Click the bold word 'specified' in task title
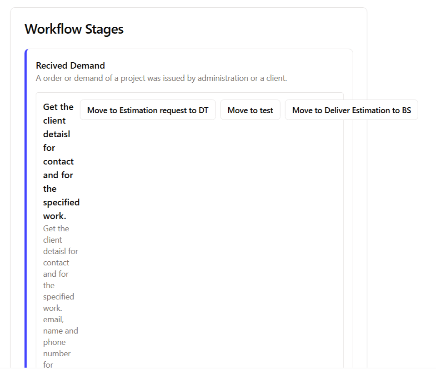The width and height of the screenshot is (436, 369). click(x=61, y=202)
